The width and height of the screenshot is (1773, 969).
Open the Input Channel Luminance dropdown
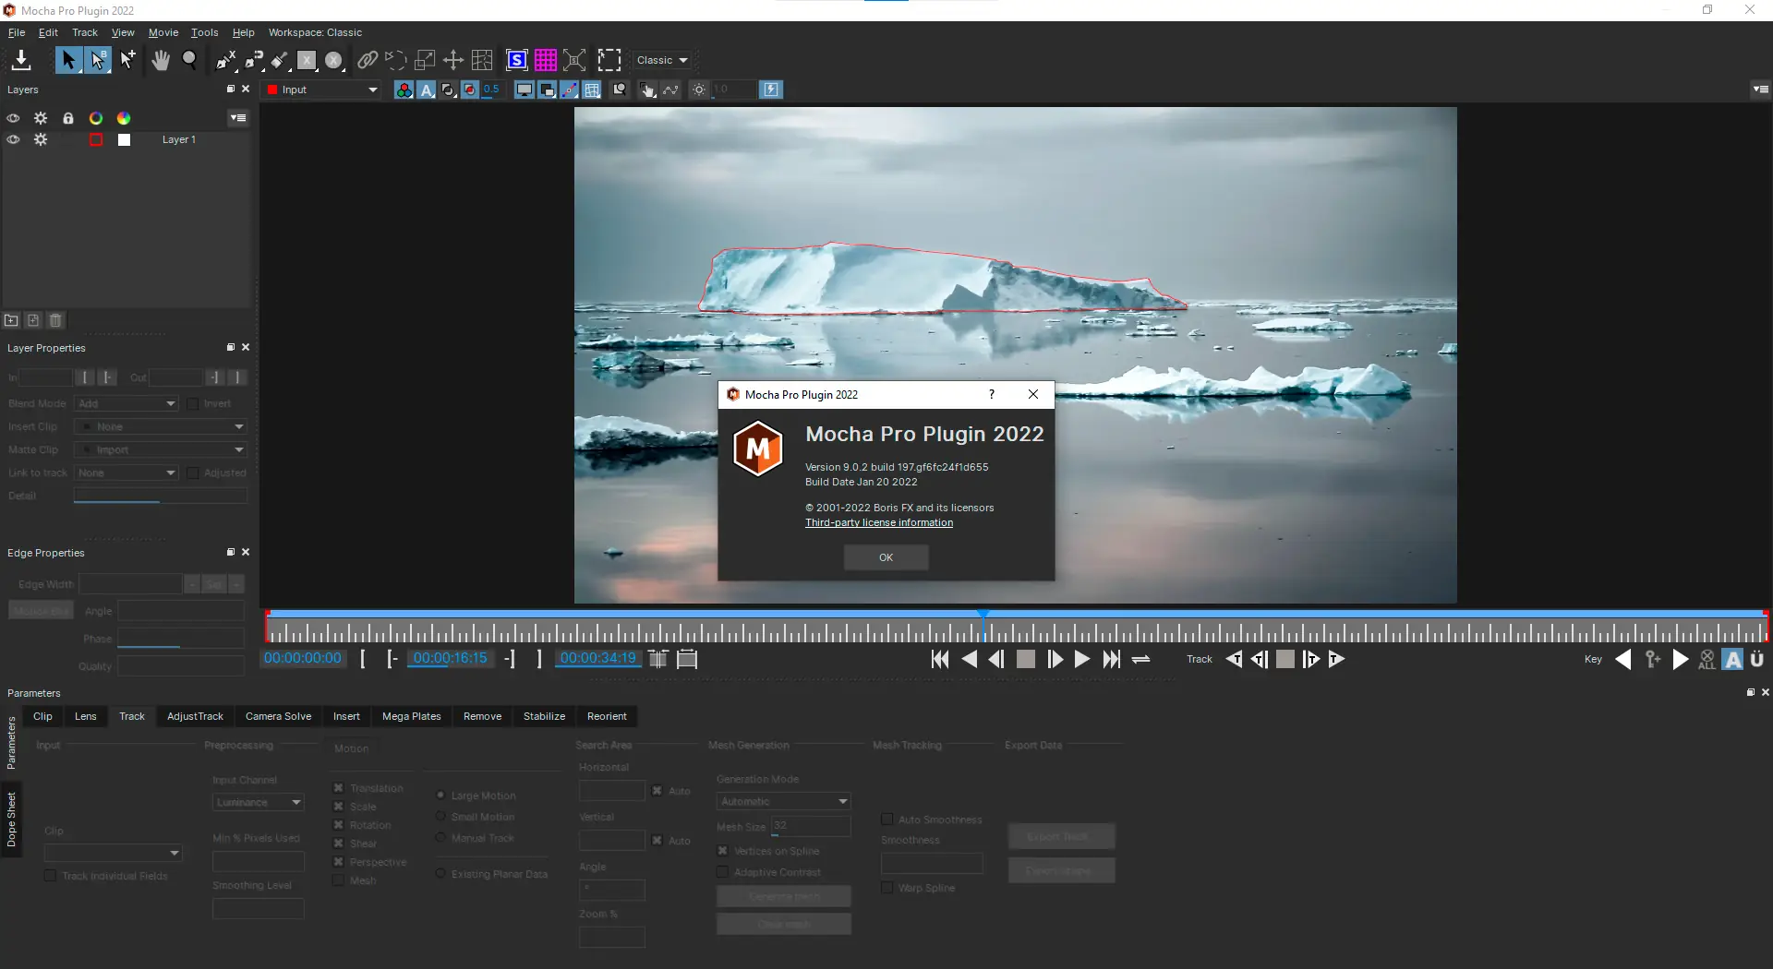point(258,802)
